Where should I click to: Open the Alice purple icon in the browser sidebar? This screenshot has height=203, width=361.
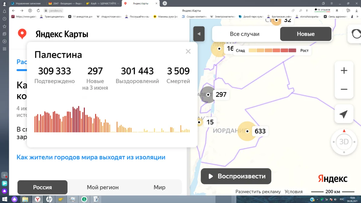(4, 191)
